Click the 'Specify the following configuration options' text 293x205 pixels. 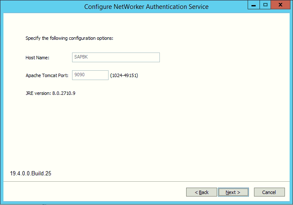[x=69, y=38]
